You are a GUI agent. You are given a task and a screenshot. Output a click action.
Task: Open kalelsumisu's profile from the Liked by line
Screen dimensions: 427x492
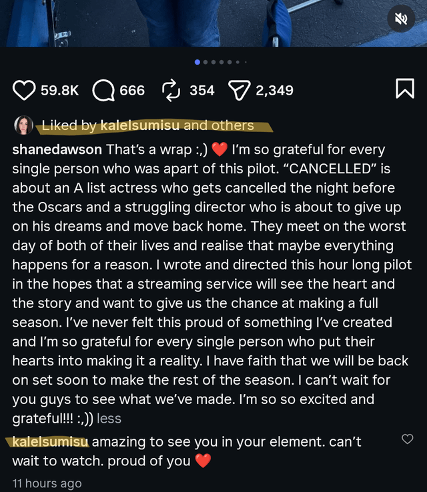click(x=140, y=125)
